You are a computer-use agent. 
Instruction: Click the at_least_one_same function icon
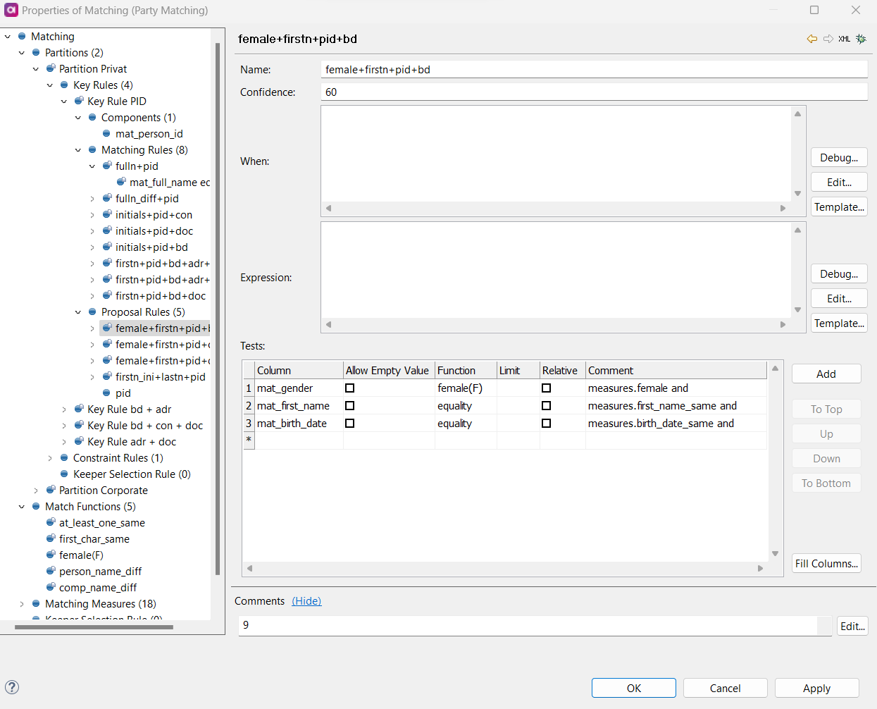pyautogui.click(x=51, y=522)
